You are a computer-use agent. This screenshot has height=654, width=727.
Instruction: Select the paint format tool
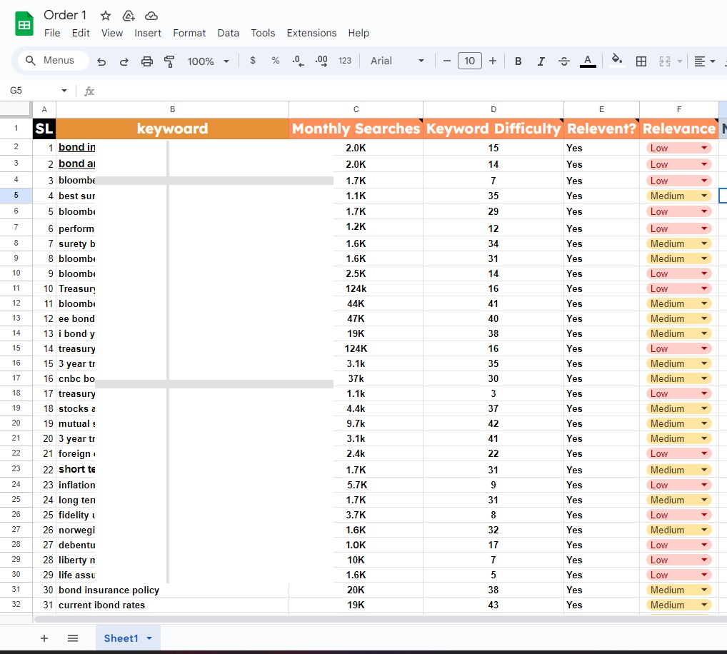(x=169, y=61)
